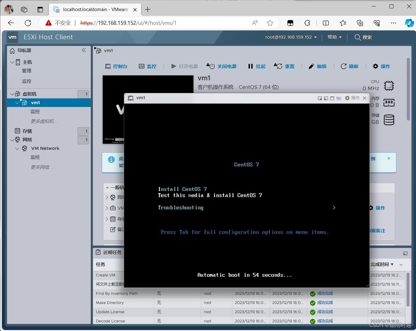Click the 关闭电源 power off button

click(221, 66)
